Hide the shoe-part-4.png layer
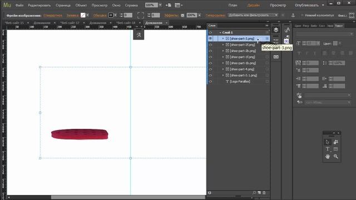This screenshot has height=200, width=356. (210, 69)
